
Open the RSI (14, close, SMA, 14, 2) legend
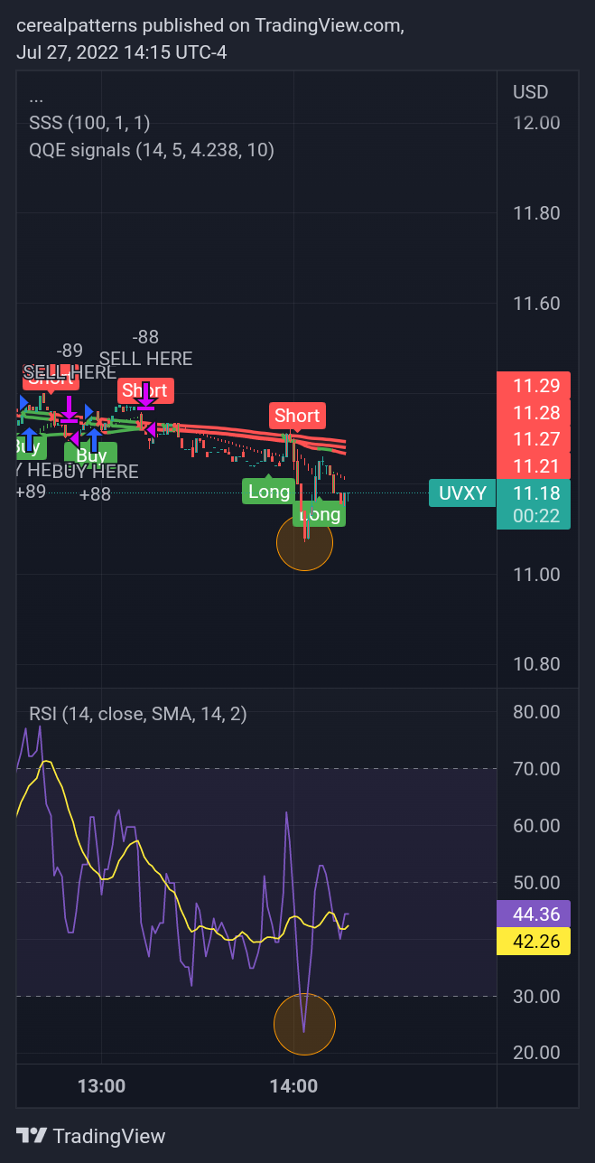click(x=138, y=714)
